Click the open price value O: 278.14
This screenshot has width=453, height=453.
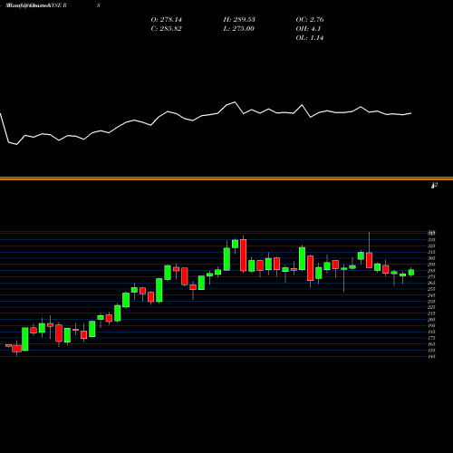(167, 20)
